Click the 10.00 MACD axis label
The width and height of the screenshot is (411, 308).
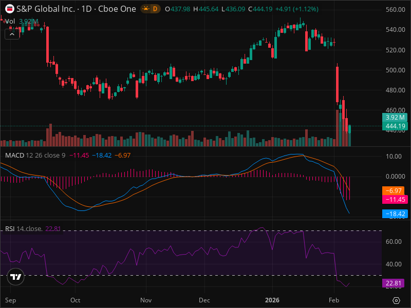394,157
